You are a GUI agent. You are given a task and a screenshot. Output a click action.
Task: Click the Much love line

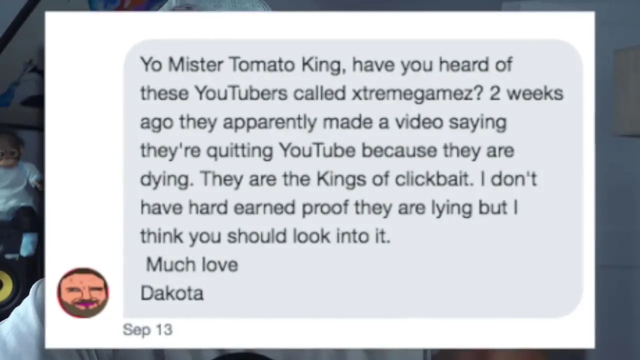coord(192,264)
